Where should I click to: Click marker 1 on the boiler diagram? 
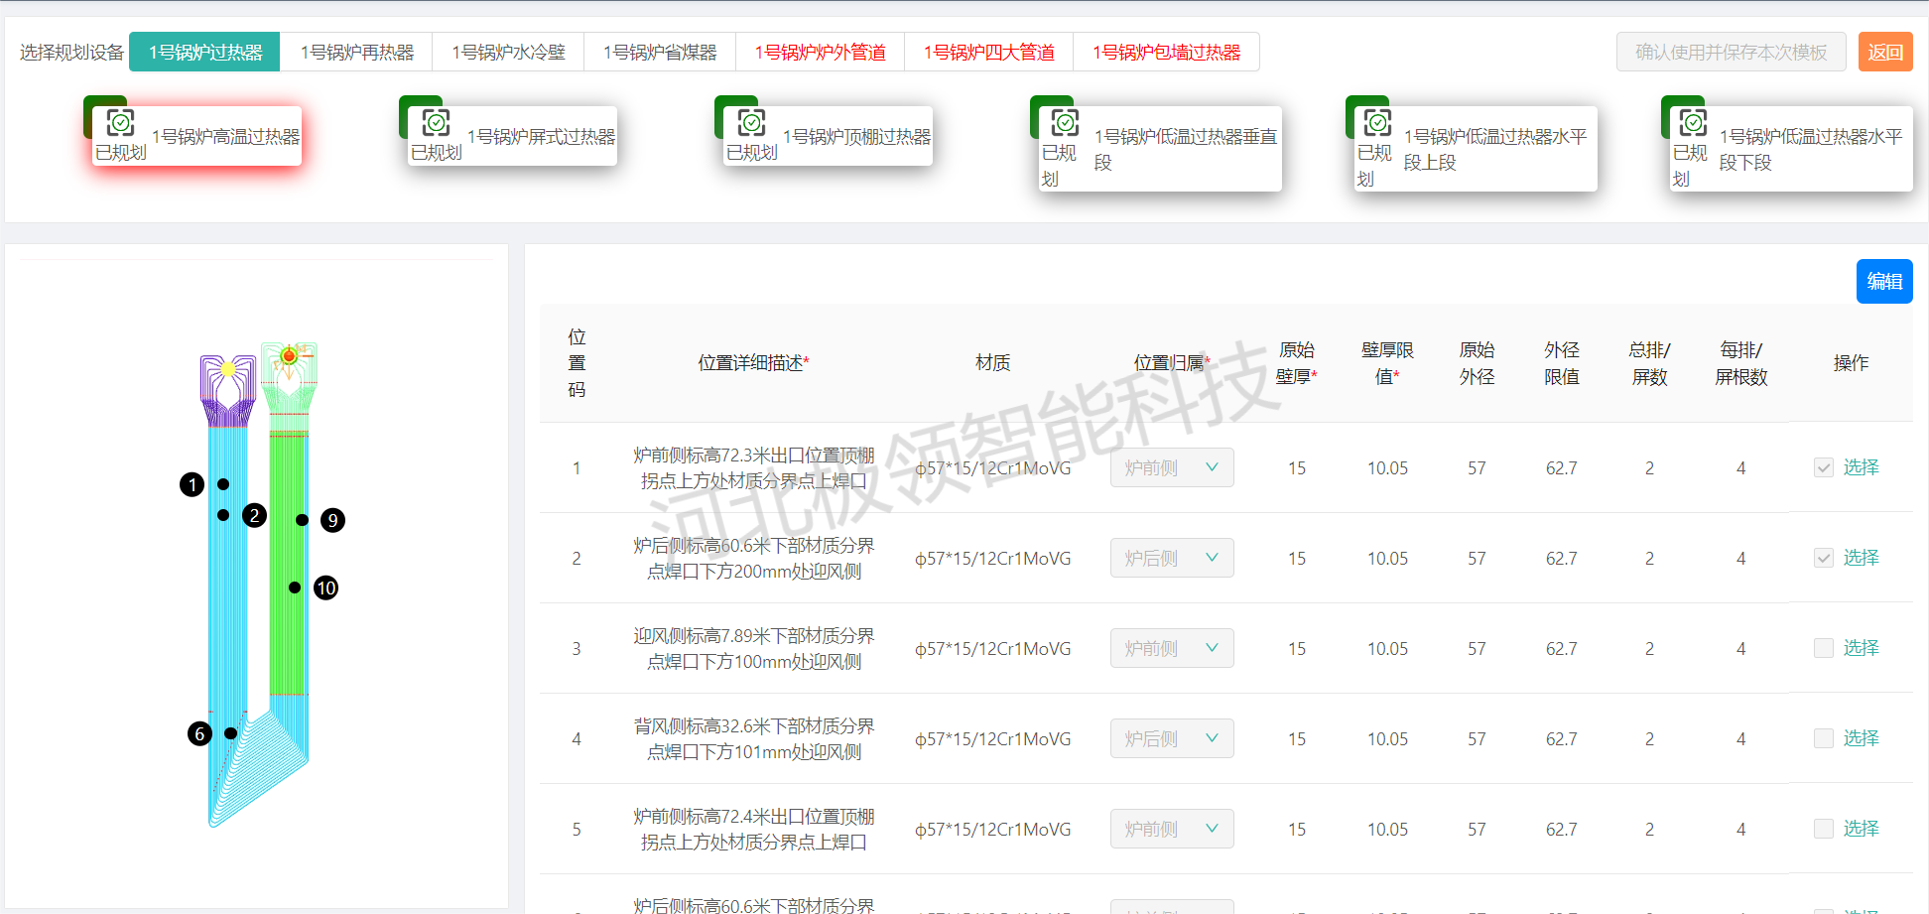click(193, 484)
